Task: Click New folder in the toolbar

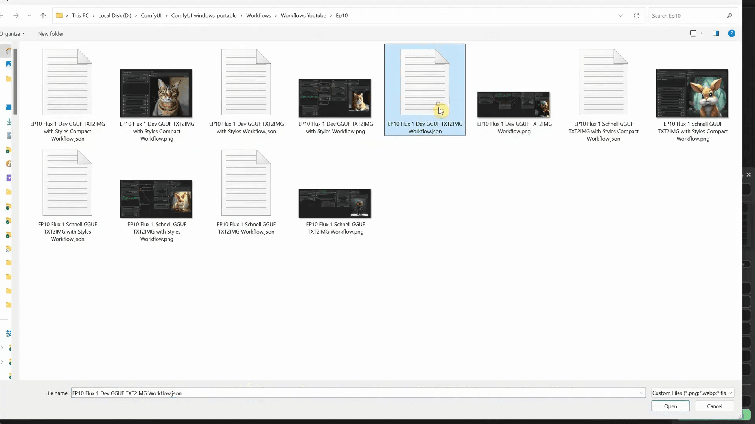Action: click(51, 34)
